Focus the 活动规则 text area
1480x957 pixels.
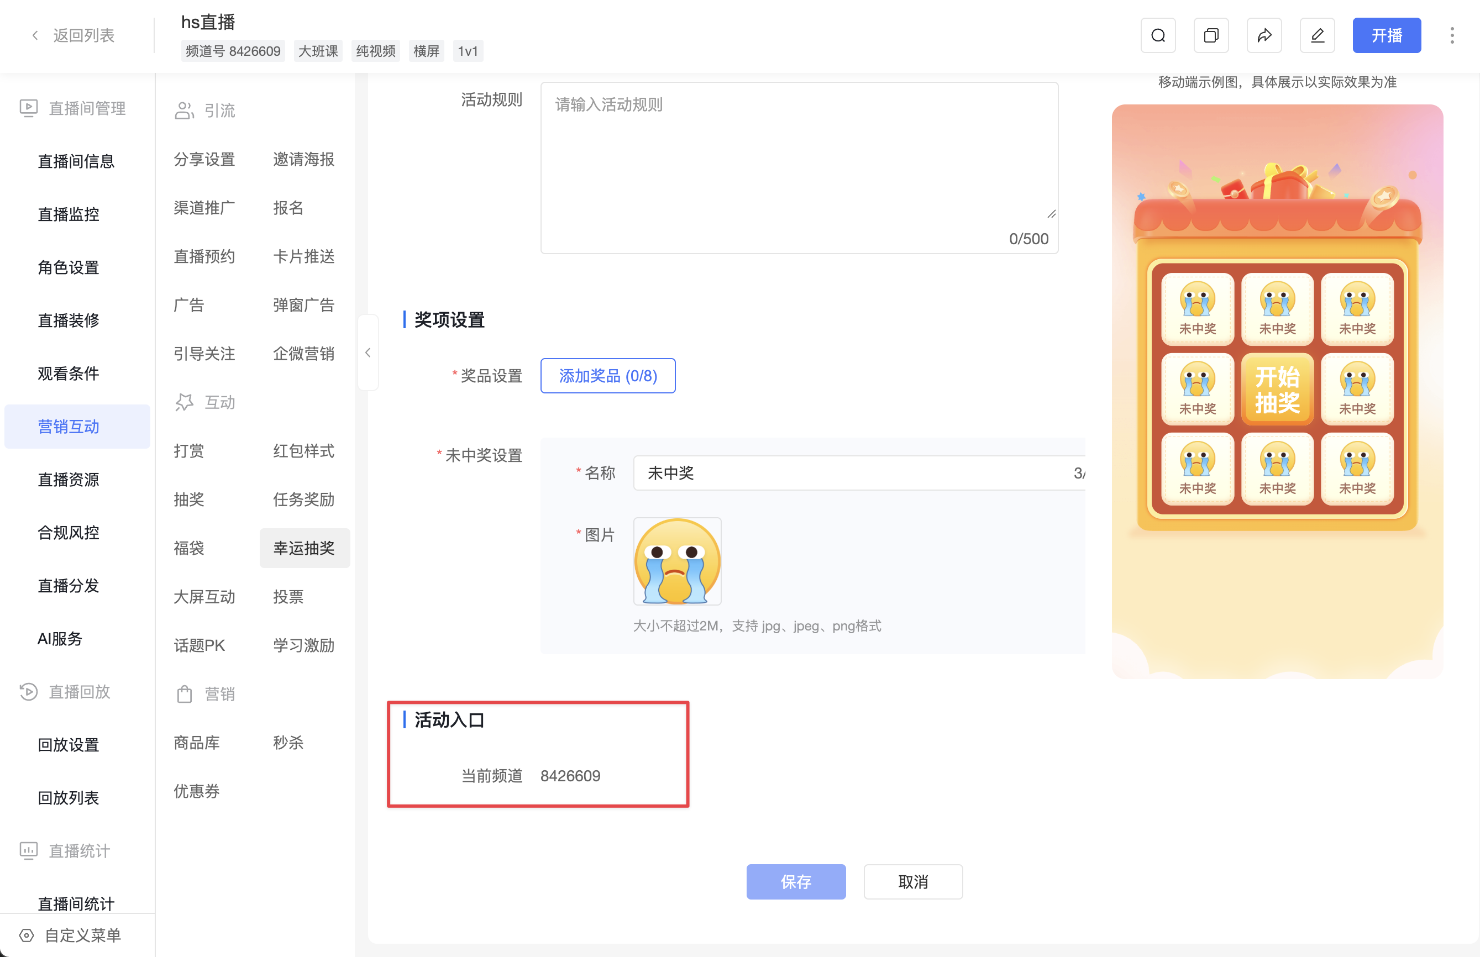click(x=799, y=168)
